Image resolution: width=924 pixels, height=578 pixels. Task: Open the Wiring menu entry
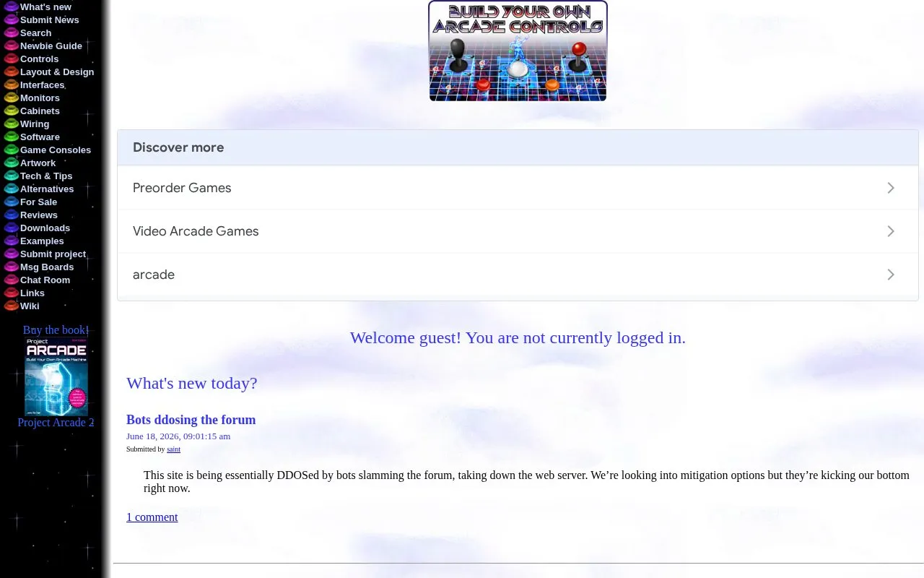pos(35,124)
